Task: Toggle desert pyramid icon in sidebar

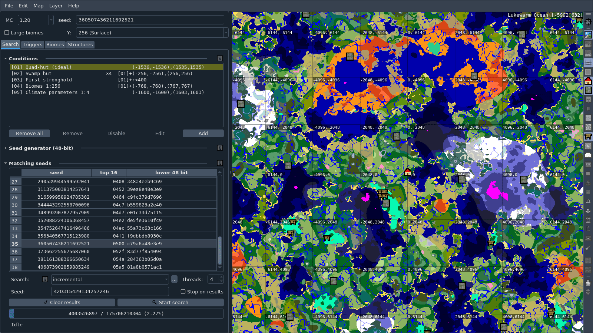Action: click(588, 118)
